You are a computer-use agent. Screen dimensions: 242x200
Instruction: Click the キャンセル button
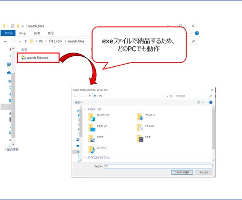204,172
